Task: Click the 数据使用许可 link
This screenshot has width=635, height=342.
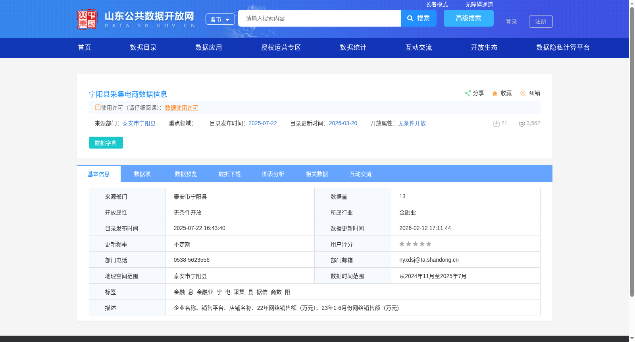Action: pyautogui.click(x=181, y=108)
